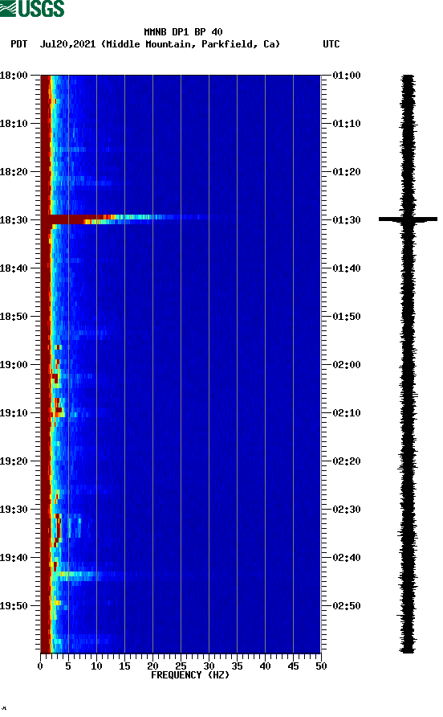
Task: Click the 18:20 PDT time label
Action: (x=14, y=171)
